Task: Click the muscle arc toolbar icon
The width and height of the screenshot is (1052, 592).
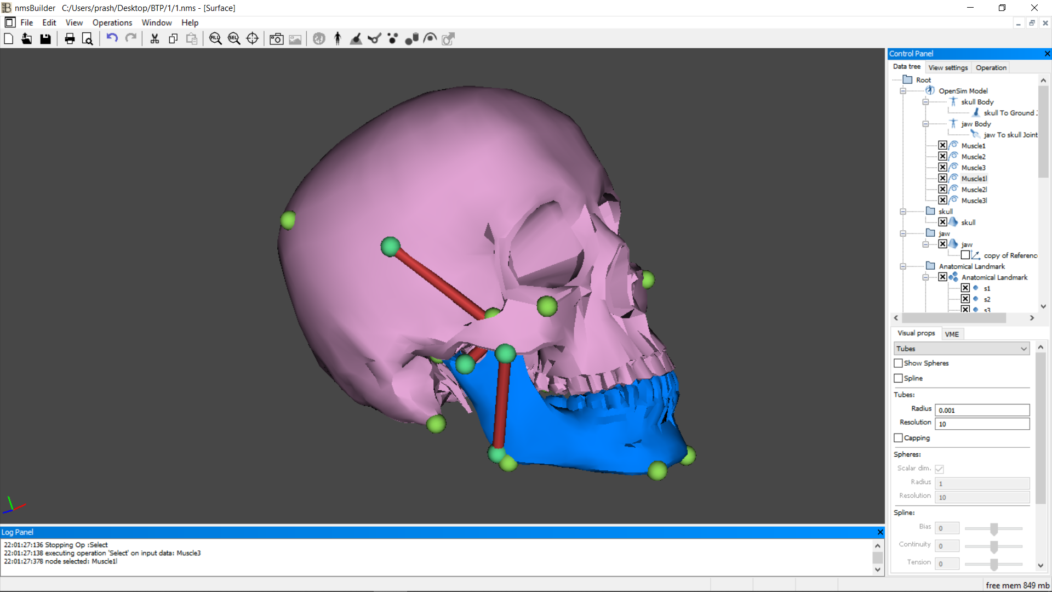Action: 431,39
